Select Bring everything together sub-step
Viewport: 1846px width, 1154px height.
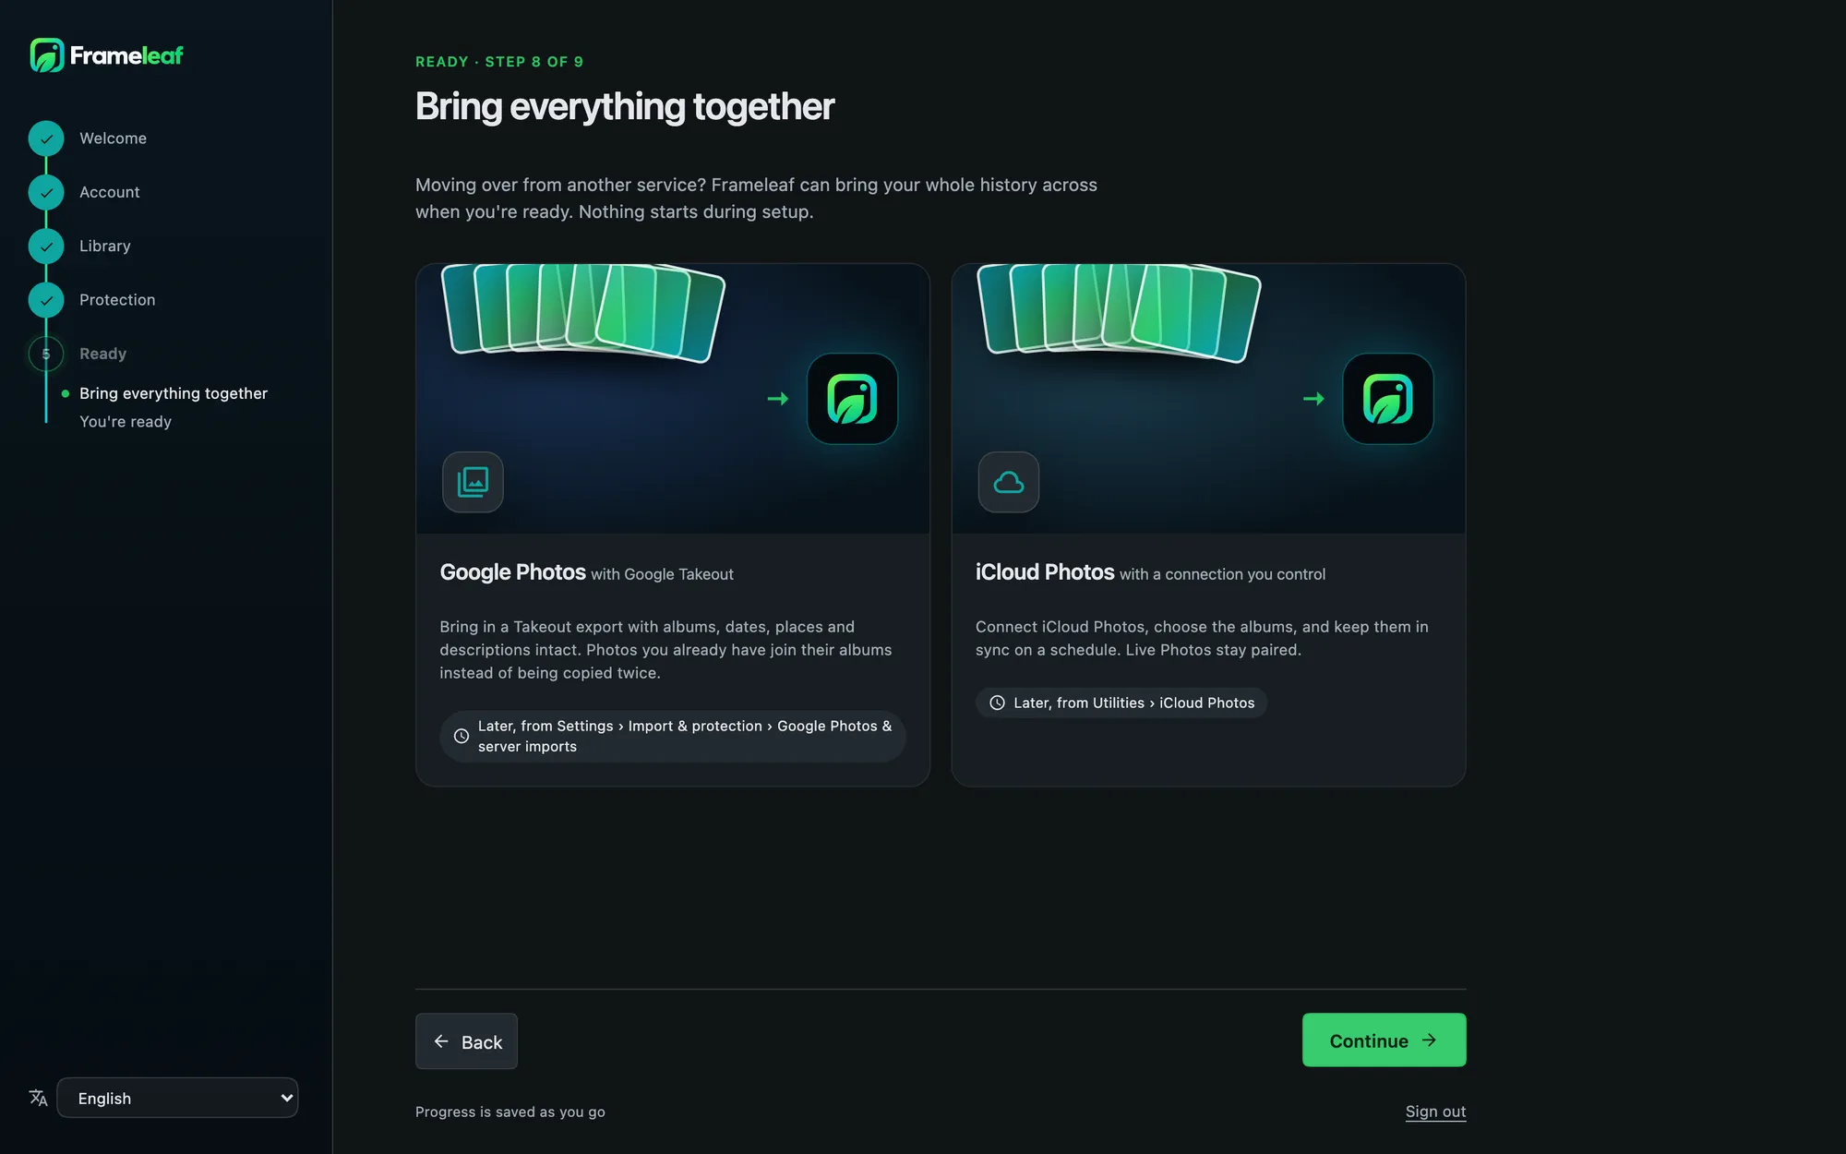click(174, 393)
